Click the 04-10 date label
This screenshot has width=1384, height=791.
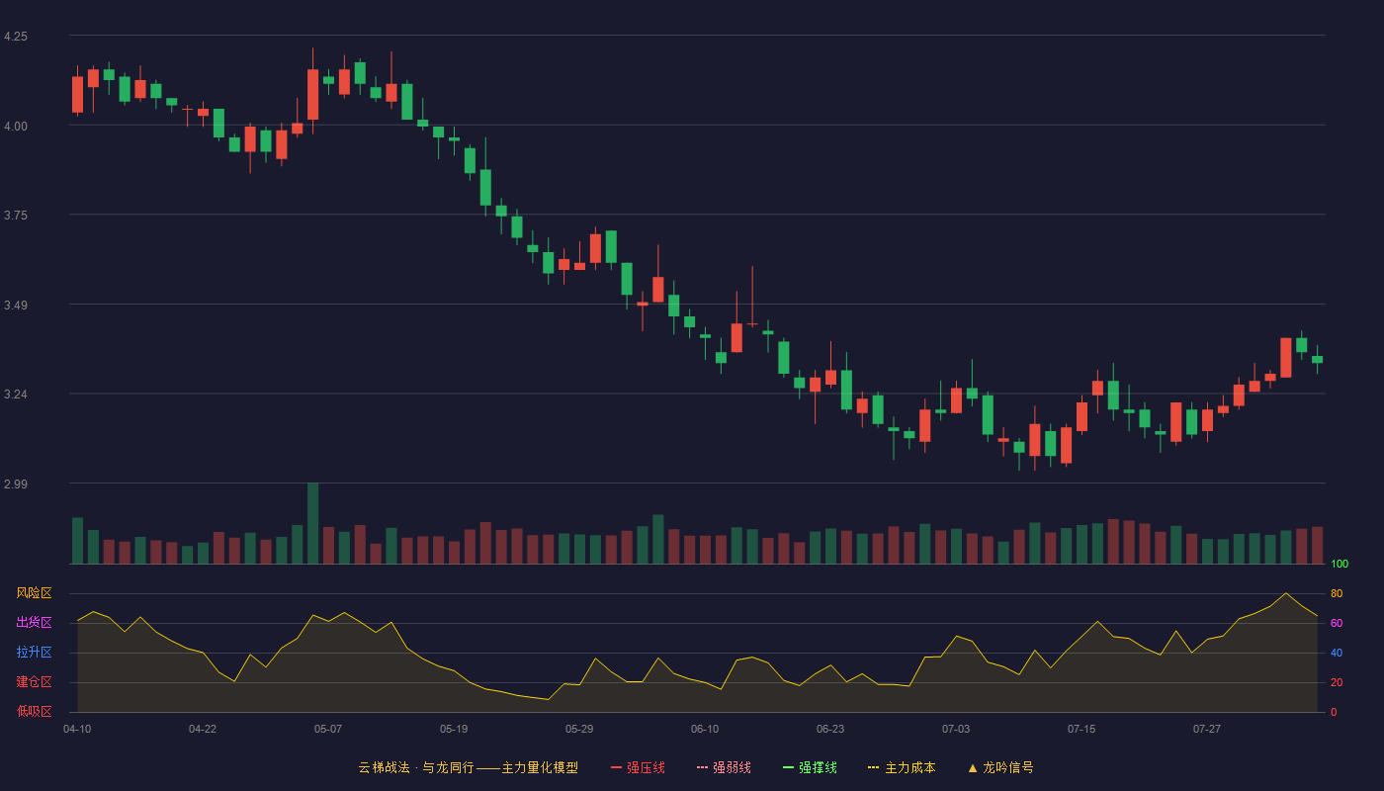point(77,729)
